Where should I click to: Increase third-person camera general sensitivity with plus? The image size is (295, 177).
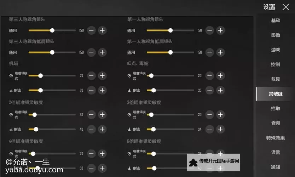click(102, 30)
